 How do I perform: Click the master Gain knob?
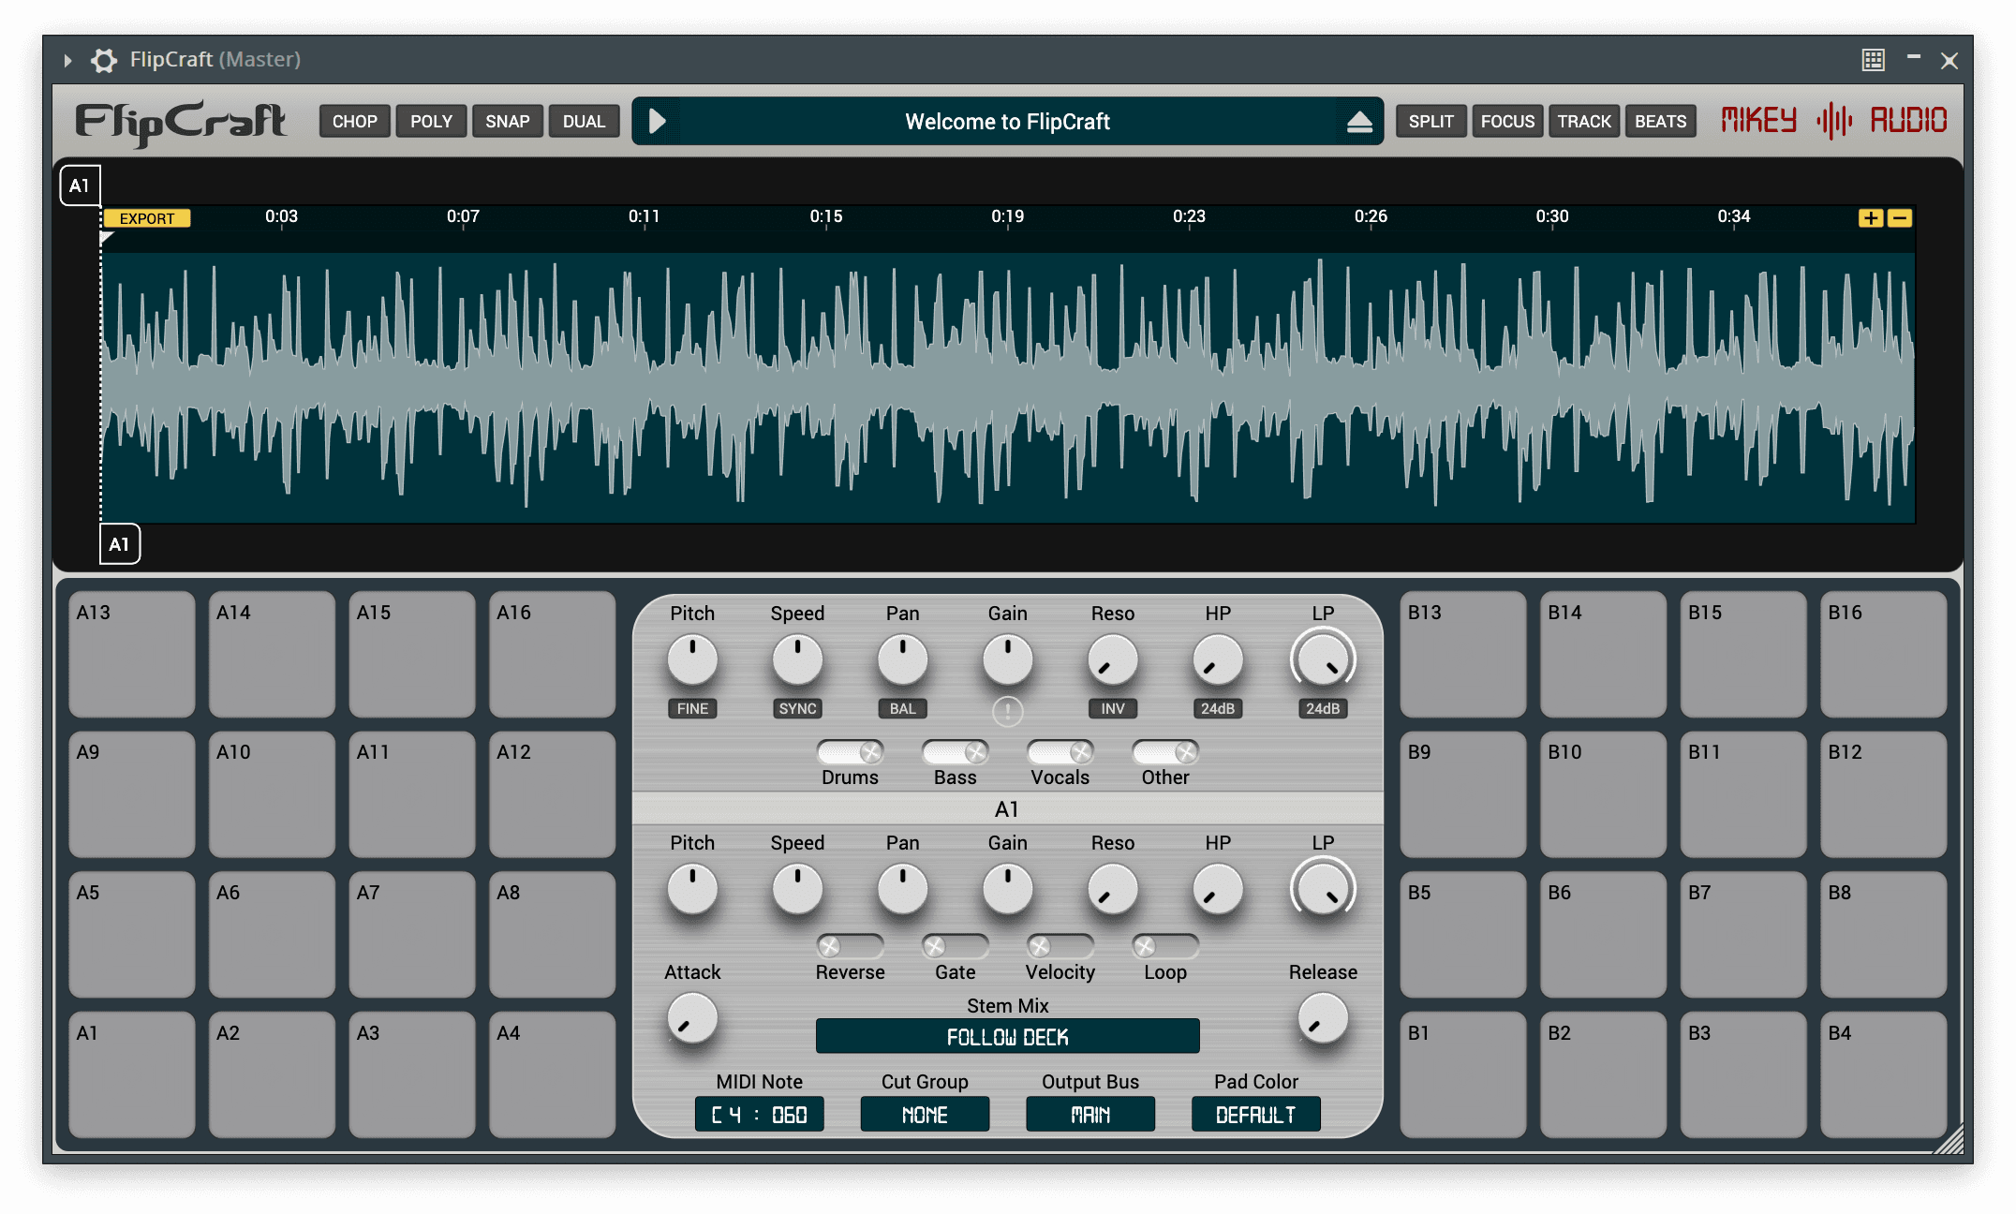coord(1008,660)
